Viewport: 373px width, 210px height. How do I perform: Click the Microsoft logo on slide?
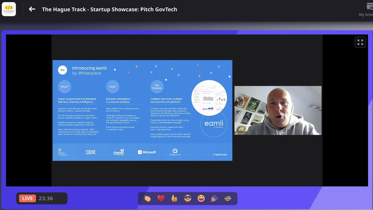147,152
